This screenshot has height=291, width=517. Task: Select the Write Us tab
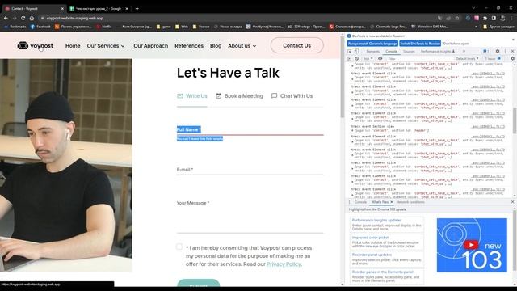point(192,96)
